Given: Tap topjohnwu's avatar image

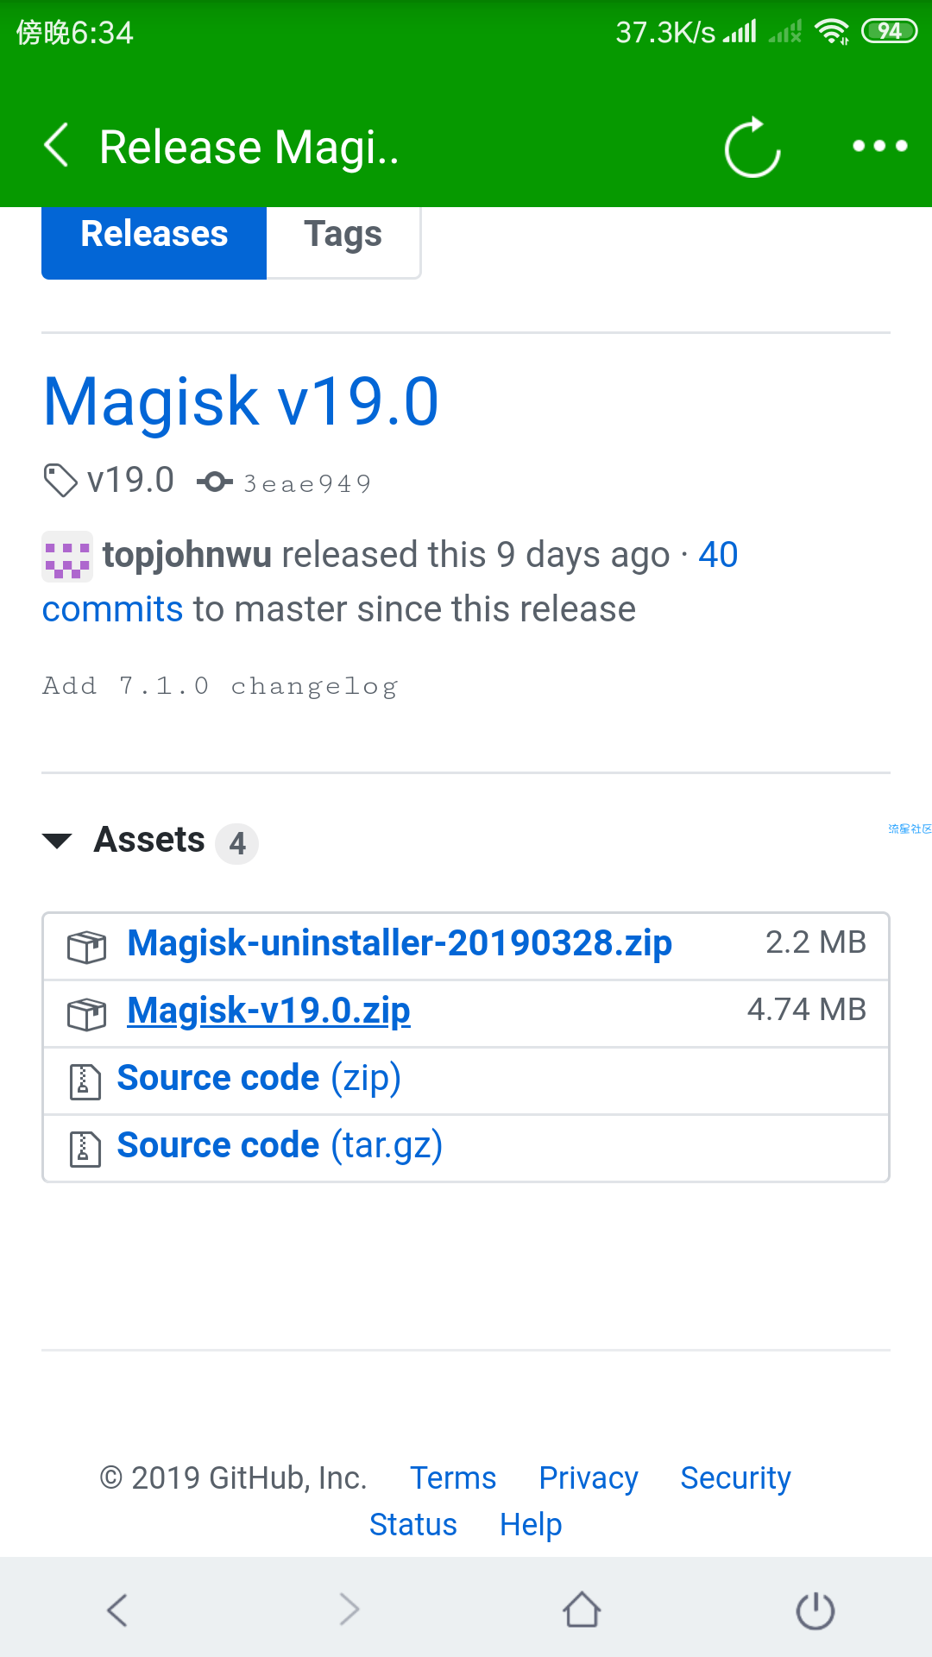Looking at the screenshot, I should [67, 556].
